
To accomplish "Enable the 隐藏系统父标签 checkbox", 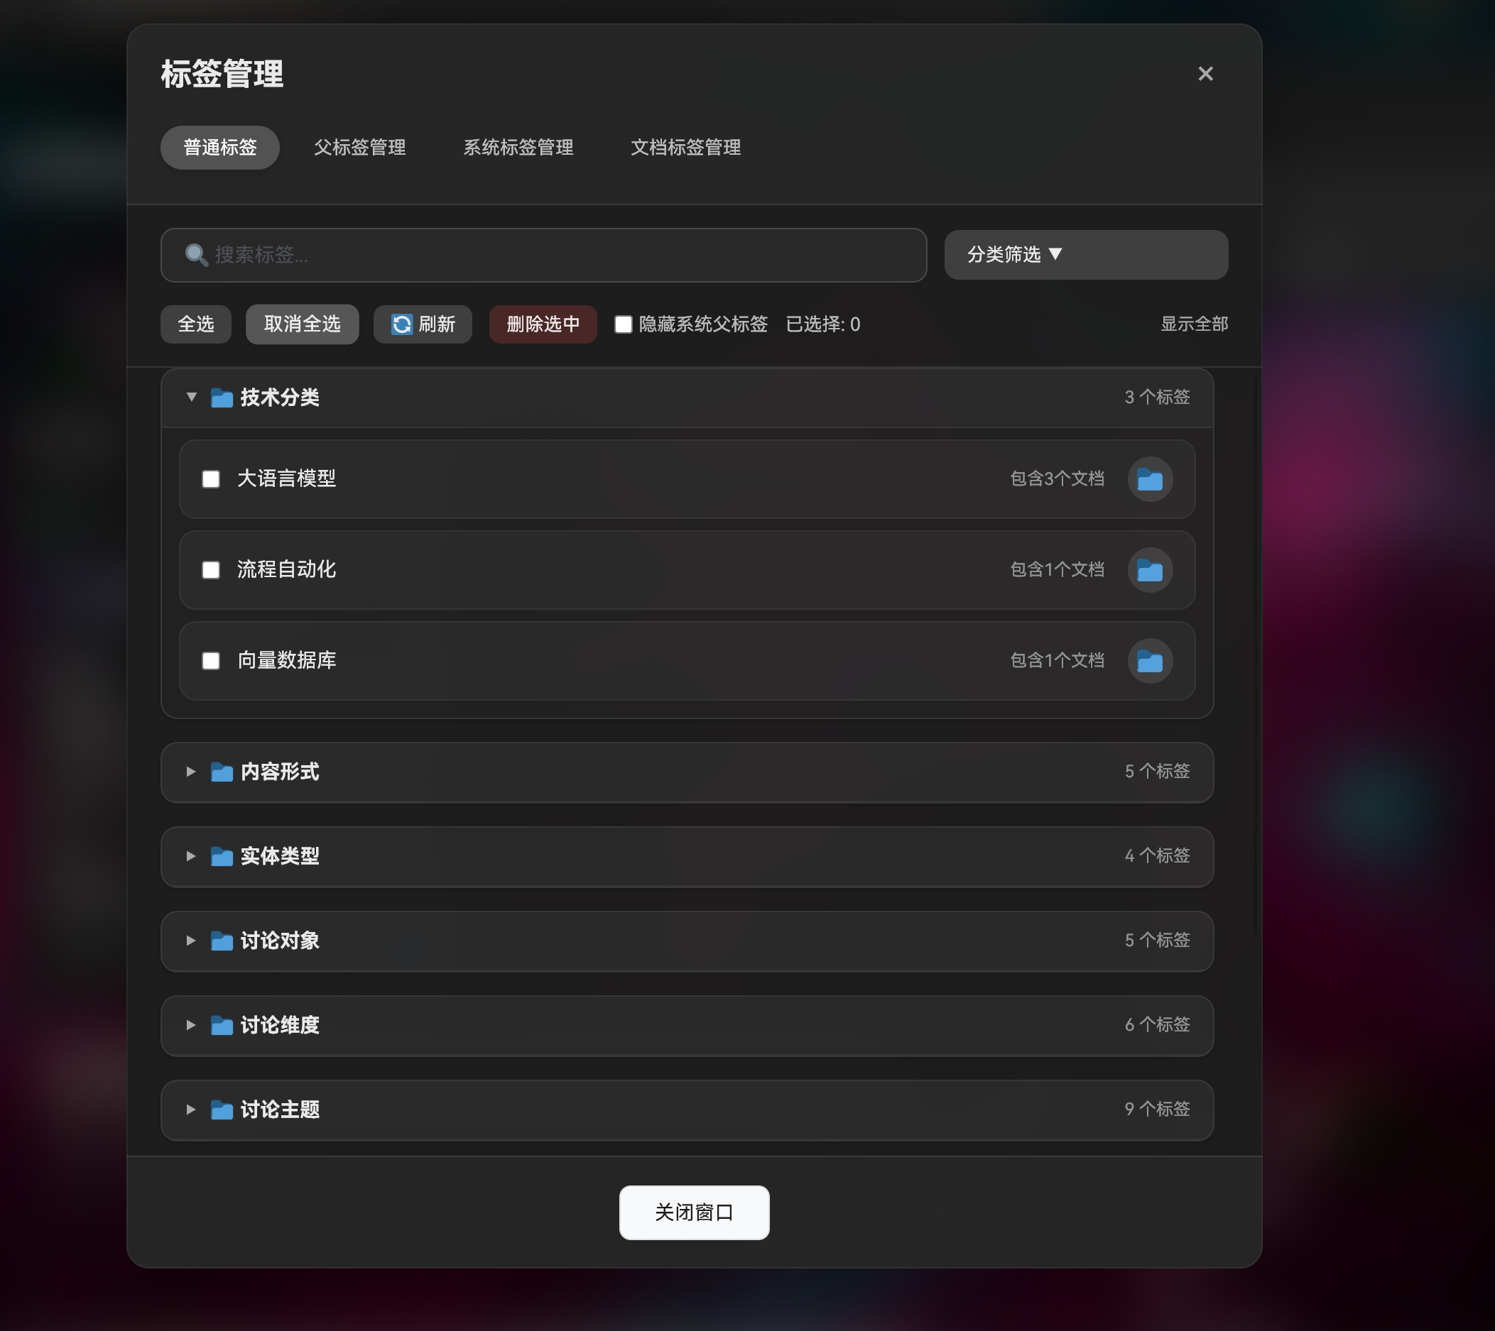I will tap(624, 324).
